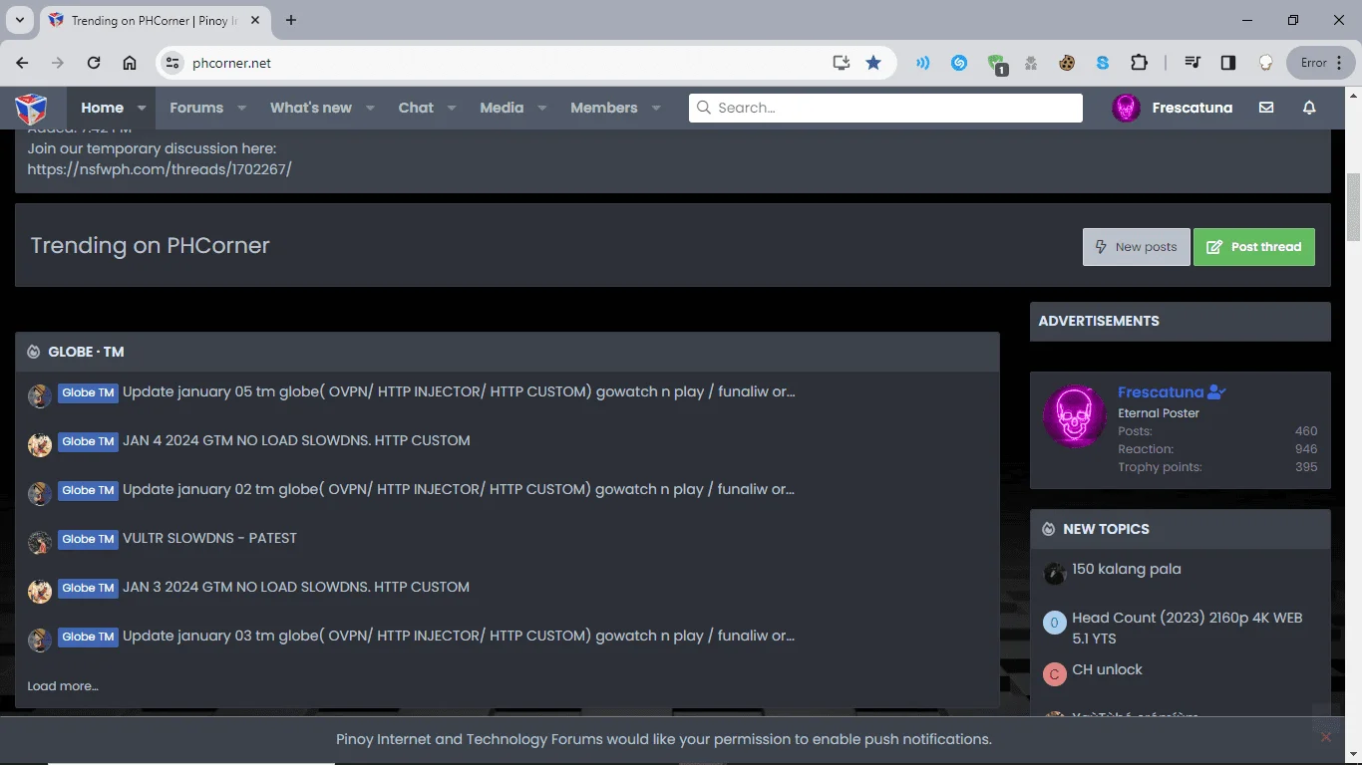Click the green shield extension icon

click(x=996, y=64)
